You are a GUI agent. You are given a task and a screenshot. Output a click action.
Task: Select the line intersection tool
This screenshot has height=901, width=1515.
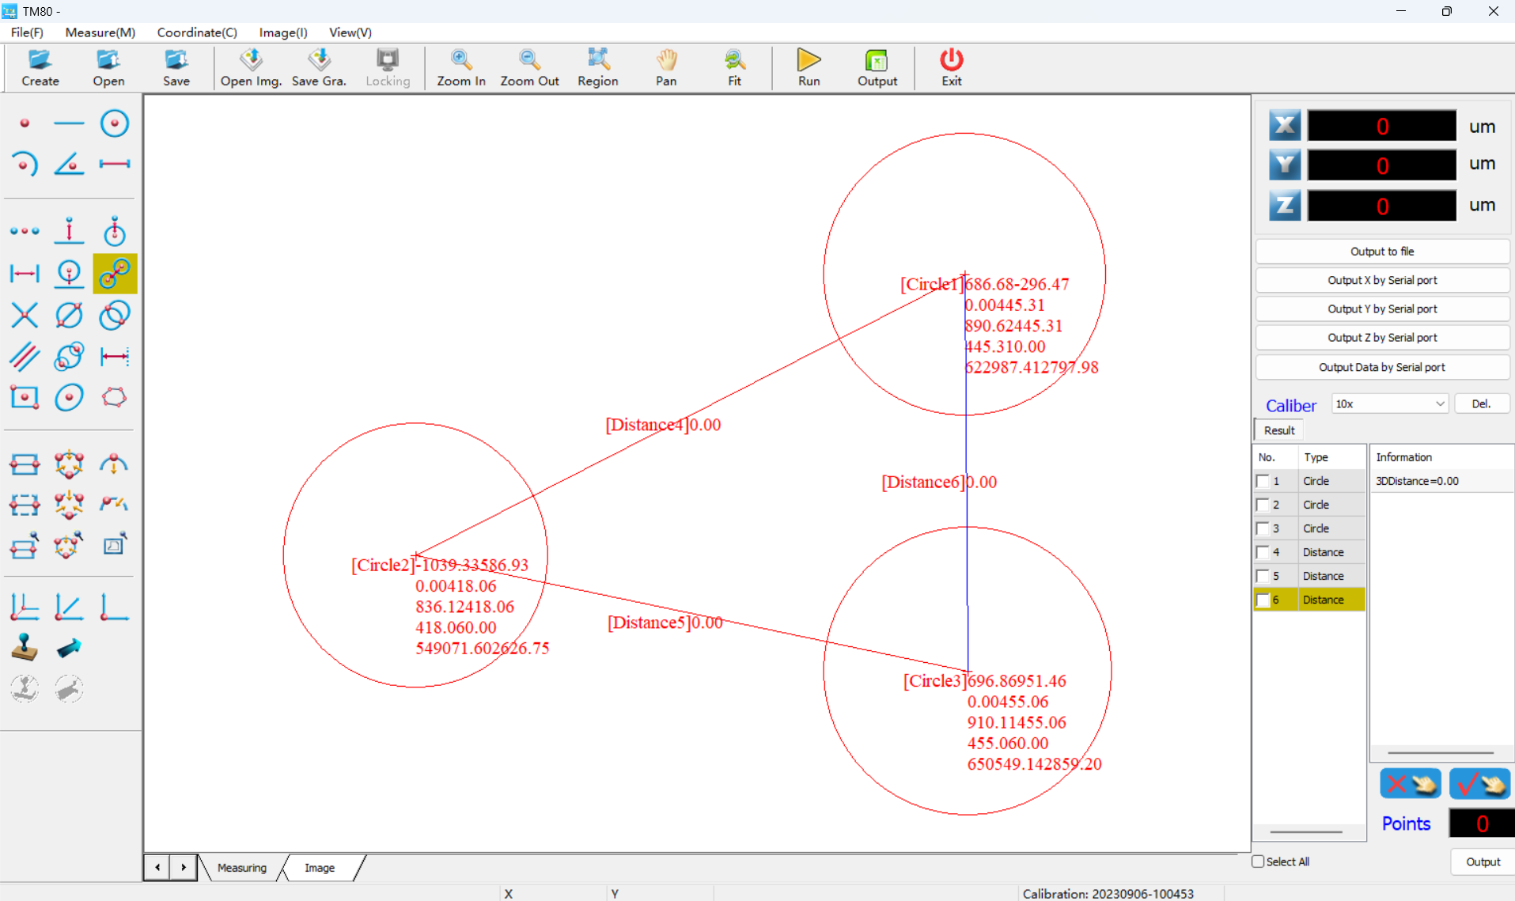pyautogui.click(x=25, y=315)
